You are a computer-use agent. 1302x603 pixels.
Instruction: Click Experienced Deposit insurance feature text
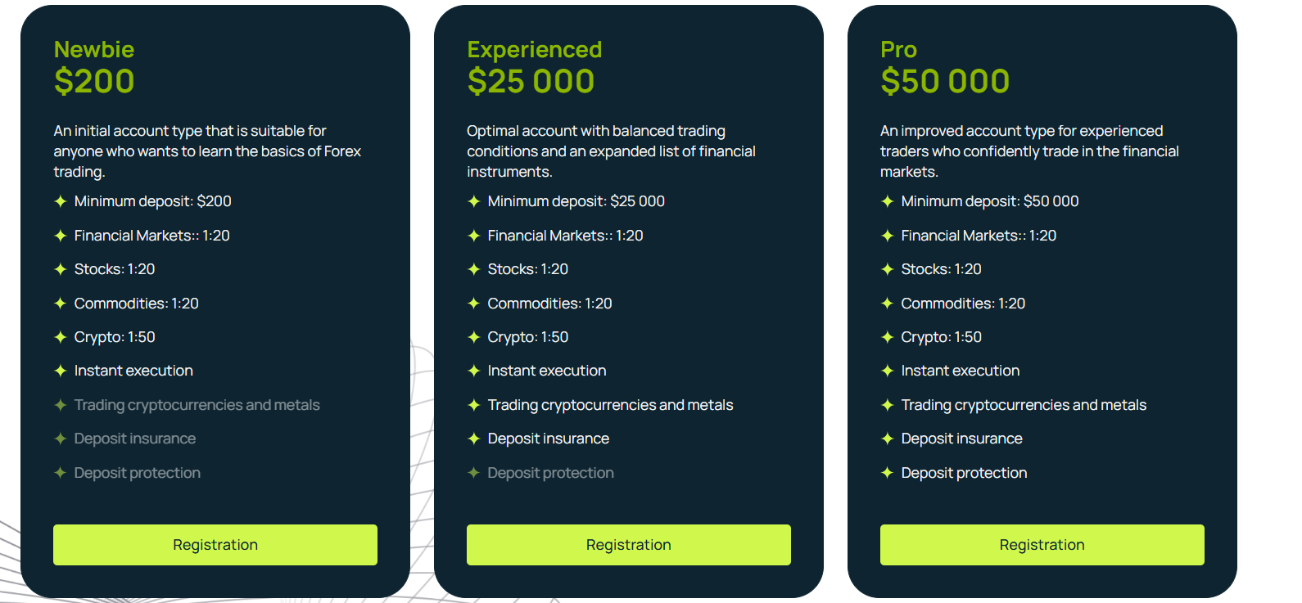549,439
